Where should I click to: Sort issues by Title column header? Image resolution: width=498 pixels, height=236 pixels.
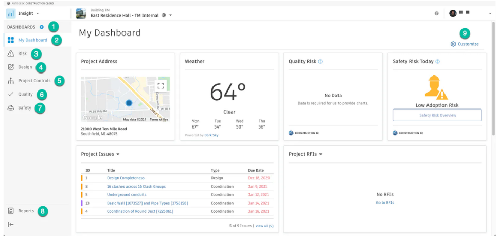click(110, 170)
